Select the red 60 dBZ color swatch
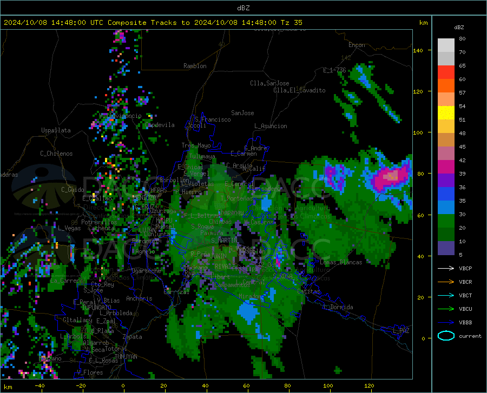Screen dimensions: 487x393 (x=446, y=72)
